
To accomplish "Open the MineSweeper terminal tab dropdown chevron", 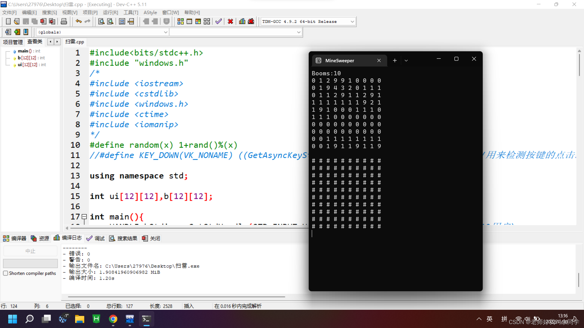I will pyautogui.click(x=406, y=60).
